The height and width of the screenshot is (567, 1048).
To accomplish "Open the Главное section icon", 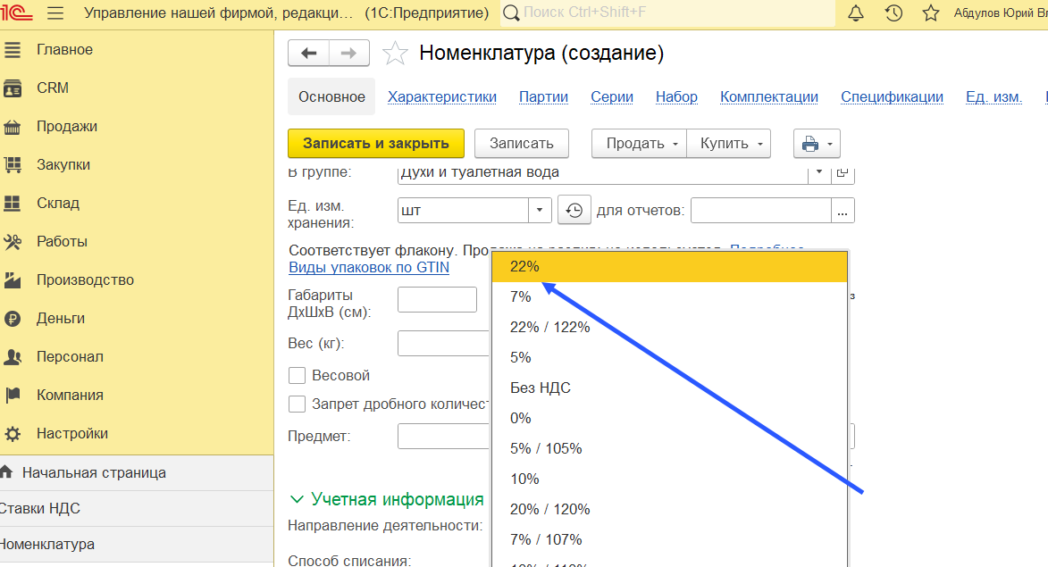I will 12,49.
